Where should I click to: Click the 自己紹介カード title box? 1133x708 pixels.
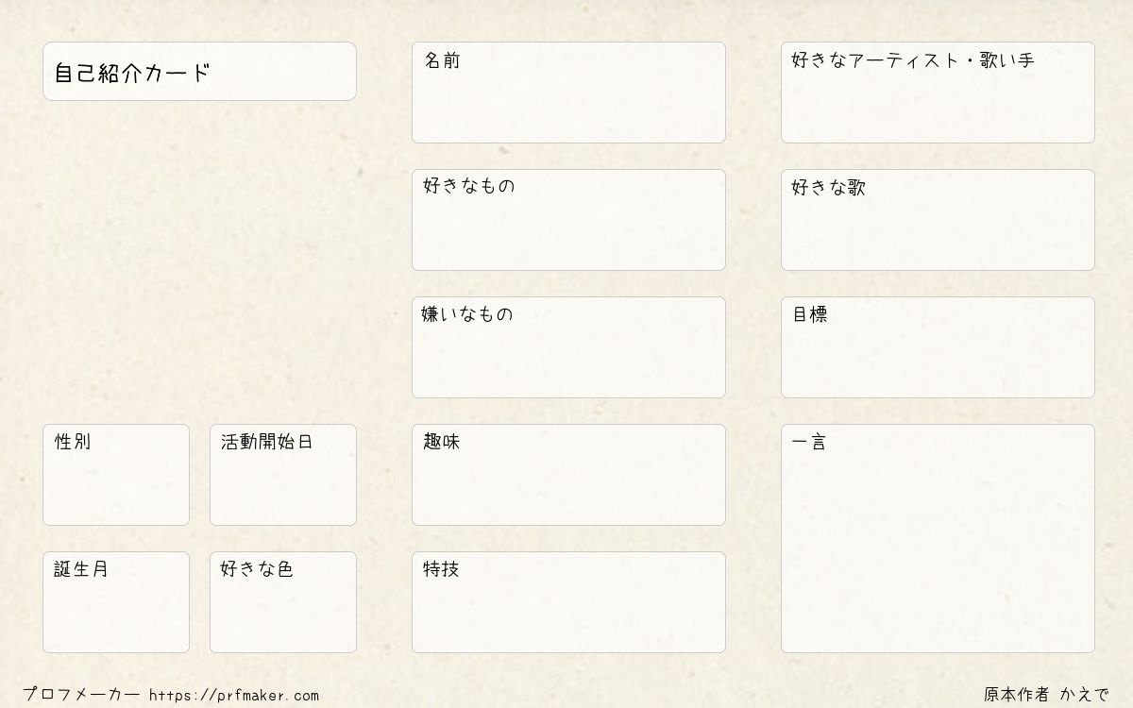click(x=199, y=72)
